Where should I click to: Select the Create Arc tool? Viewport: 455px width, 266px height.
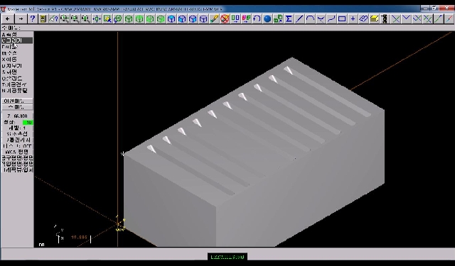pos(310,19)
